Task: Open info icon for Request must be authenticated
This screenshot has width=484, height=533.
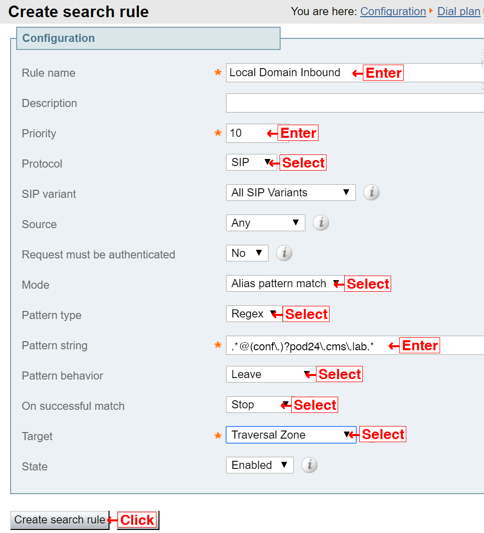Action: click(284, 253)
